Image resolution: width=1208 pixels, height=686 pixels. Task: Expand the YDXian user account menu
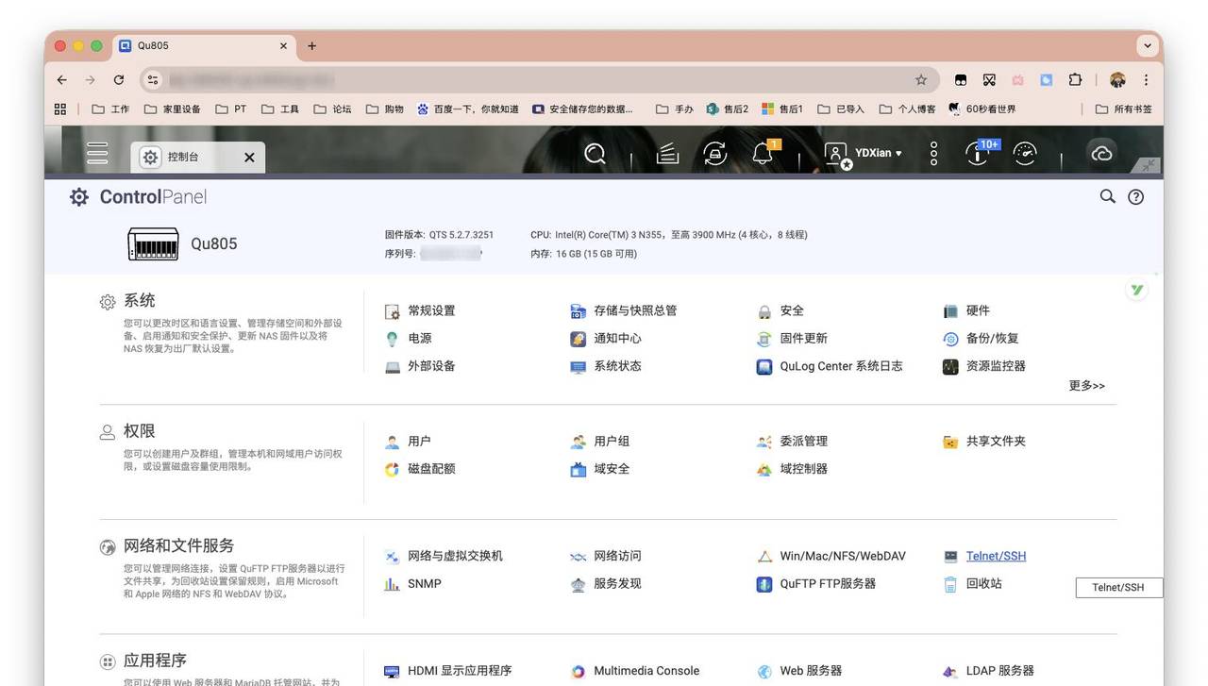click(x=864, y=153)
